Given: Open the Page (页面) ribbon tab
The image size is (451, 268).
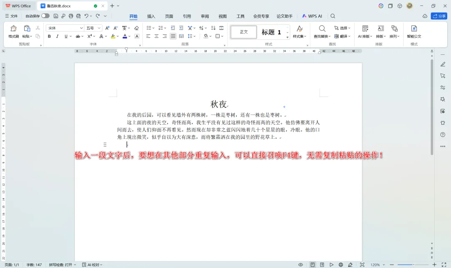Looking at the screenshot, I should point(169,16).
